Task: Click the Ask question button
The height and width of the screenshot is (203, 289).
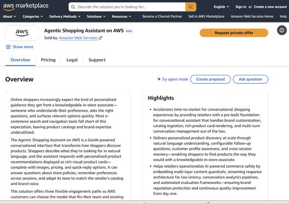Action: 250,79
